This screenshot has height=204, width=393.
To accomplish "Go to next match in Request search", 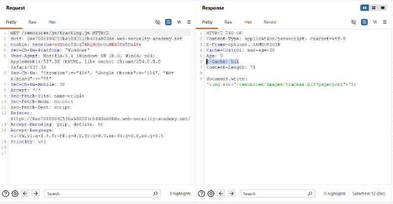I will click(35, 194).
